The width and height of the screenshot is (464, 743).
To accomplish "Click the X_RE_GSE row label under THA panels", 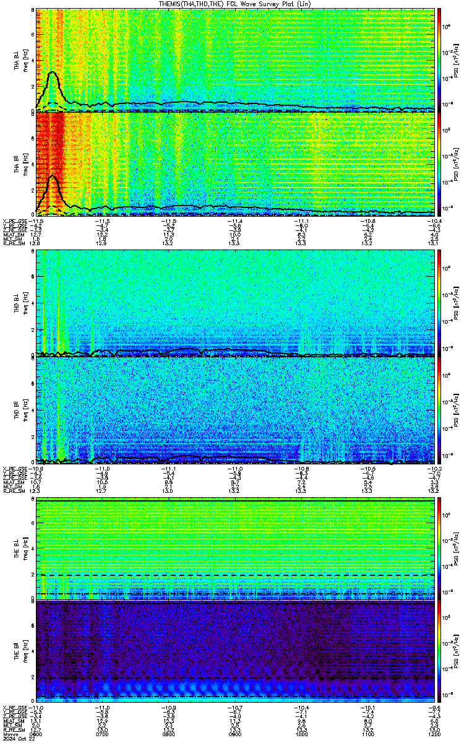I will click(16, 220).
